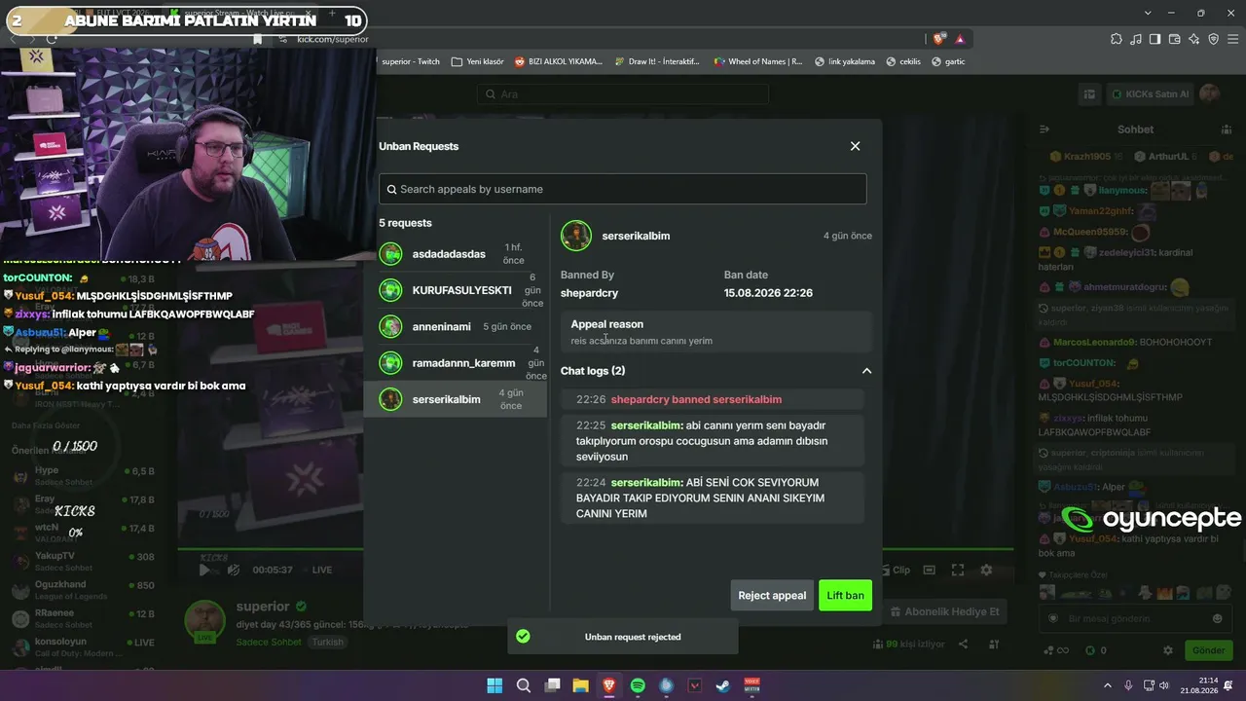Screen dimensions: 1246x701
Task: Open Brave browser from the taskbar
Action: 609,685
